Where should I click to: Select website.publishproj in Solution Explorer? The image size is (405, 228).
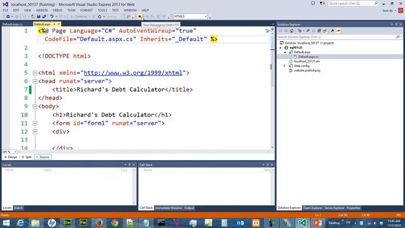[x=307, y=70]
